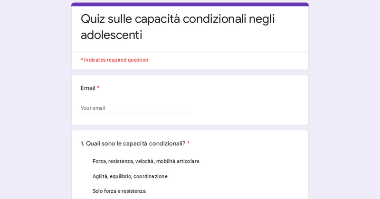This screenshot has height=199, width=380.
Task: Choose the 'Agilità, equilibrio, coordinazione' answer
Action: 130,176
